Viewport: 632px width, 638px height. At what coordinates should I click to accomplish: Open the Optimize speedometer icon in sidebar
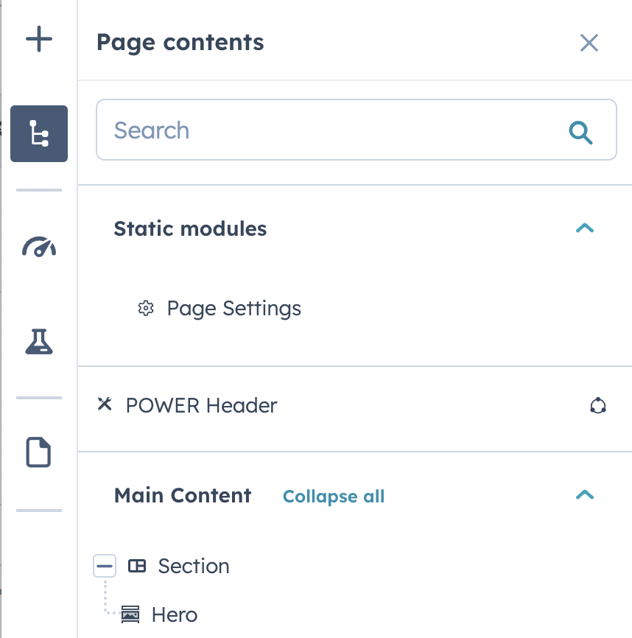(x=38, y=248)
